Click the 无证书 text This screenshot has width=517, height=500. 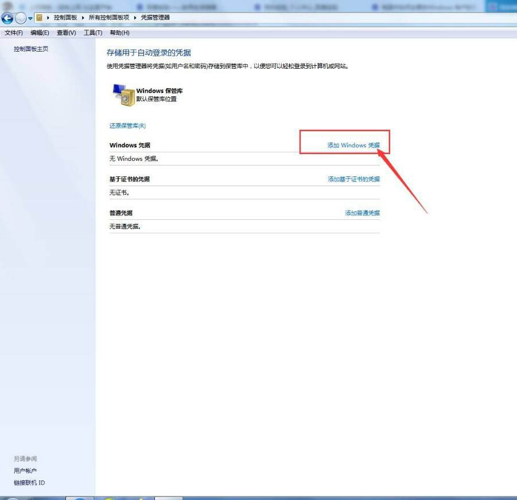click(x=119, y=192)
